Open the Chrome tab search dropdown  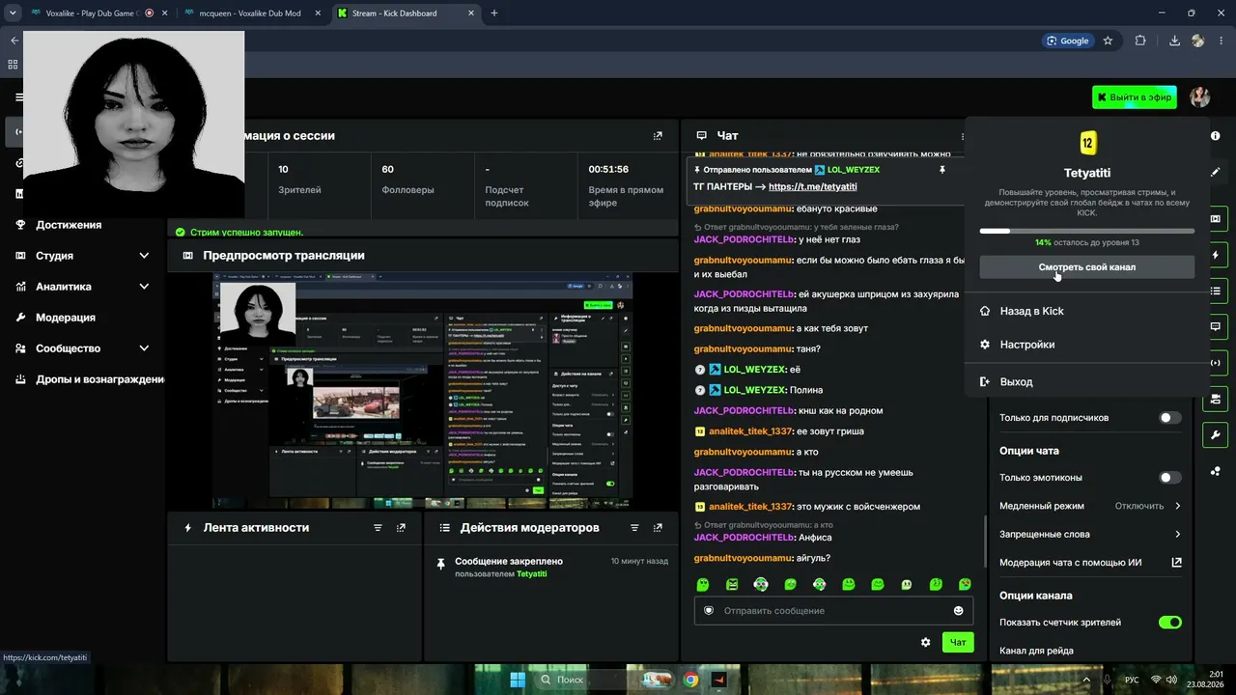pos(13,14)
